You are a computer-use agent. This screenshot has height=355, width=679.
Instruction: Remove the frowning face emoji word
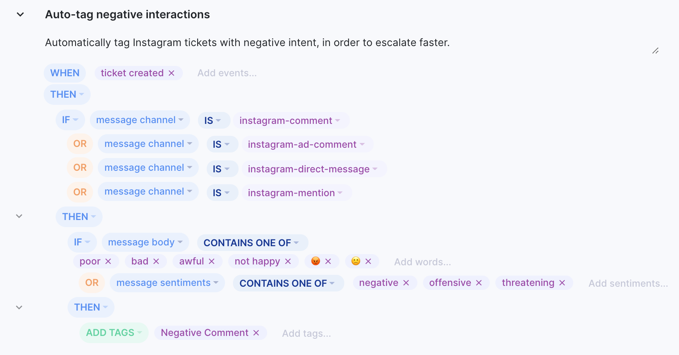click(x=368, y=261)
